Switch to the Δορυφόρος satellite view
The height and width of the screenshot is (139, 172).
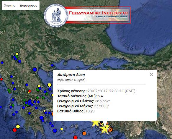click(x=28, y=5)
